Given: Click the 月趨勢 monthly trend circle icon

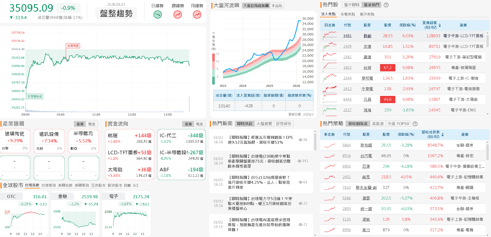Looking at the screenshot, I should click(x=197, y=15).
